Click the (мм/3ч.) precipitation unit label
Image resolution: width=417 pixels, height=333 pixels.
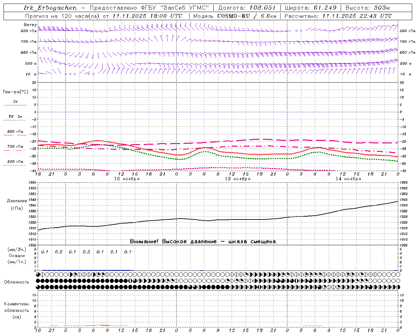pos(17,249)
